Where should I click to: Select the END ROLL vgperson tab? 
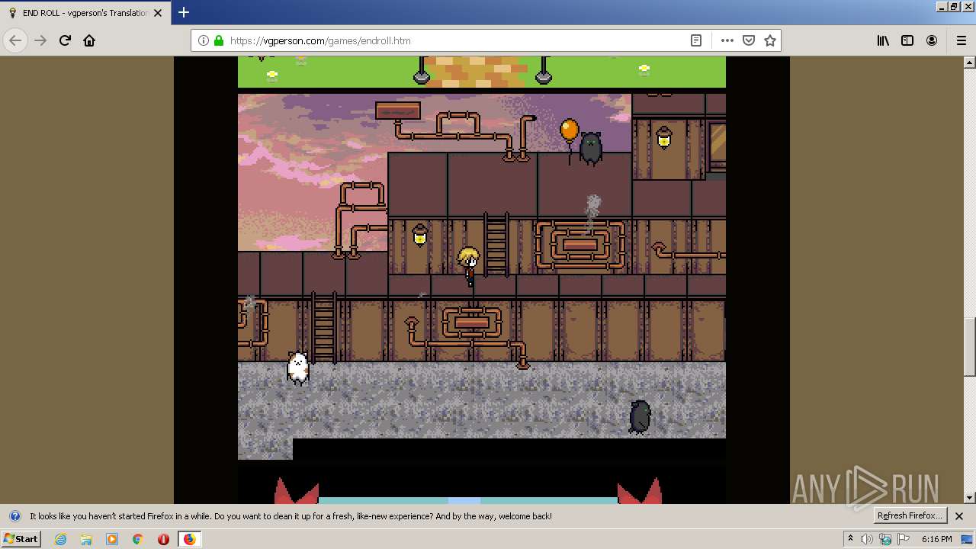click(x=85, y=13)
